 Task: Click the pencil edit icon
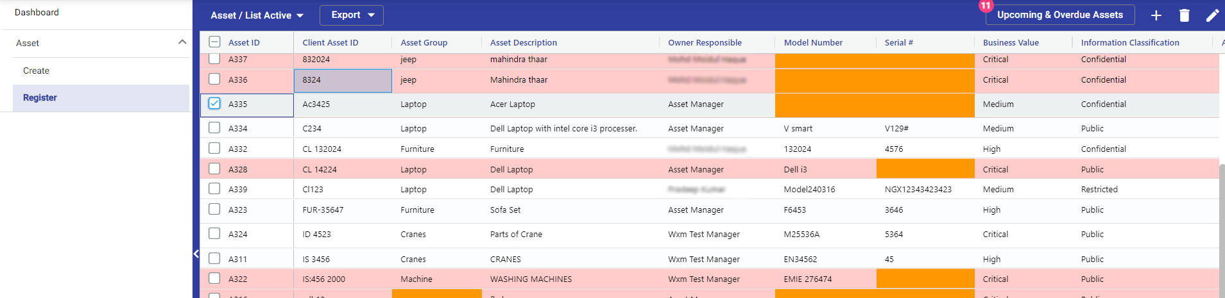coord(1212,15)
